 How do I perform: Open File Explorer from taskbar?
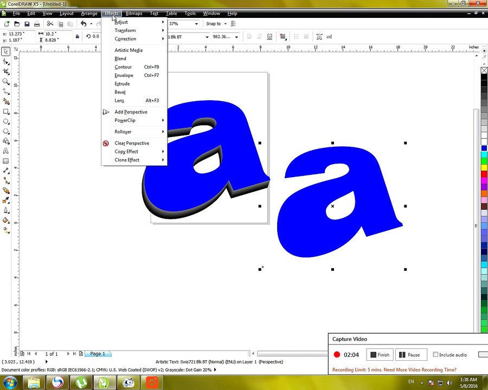(x=34, y=382)
